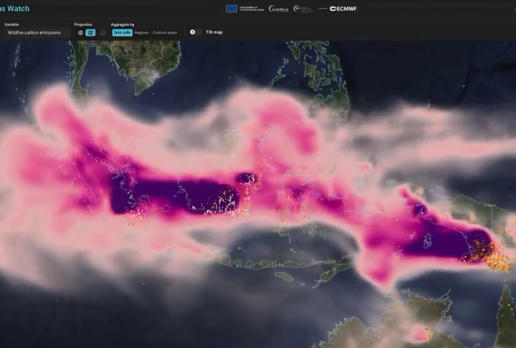Select the third dimmed projection icon
Viewport: 516px width, 348px height.
tap(103, 32)
